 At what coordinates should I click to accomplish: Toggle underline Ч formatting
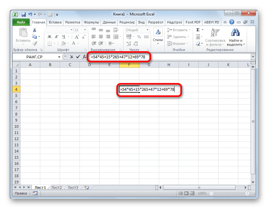click(x=64, y=36)
